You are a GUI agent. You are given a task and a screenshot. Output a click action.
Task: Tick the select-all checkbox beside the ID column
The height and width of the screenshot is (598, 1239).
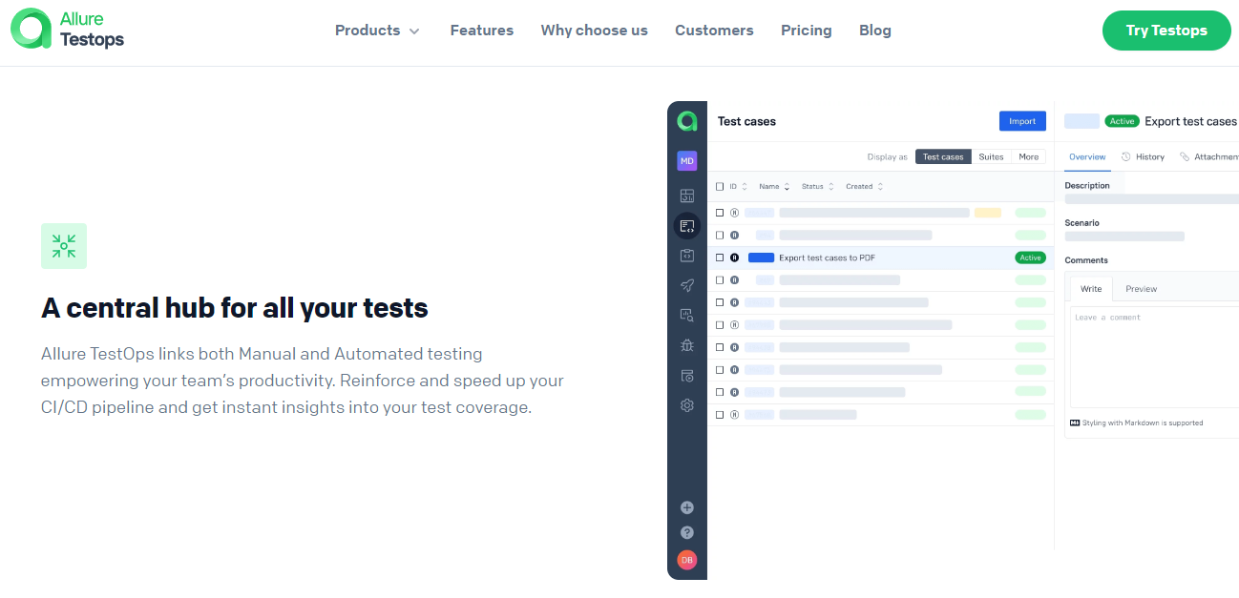point(720,187)
